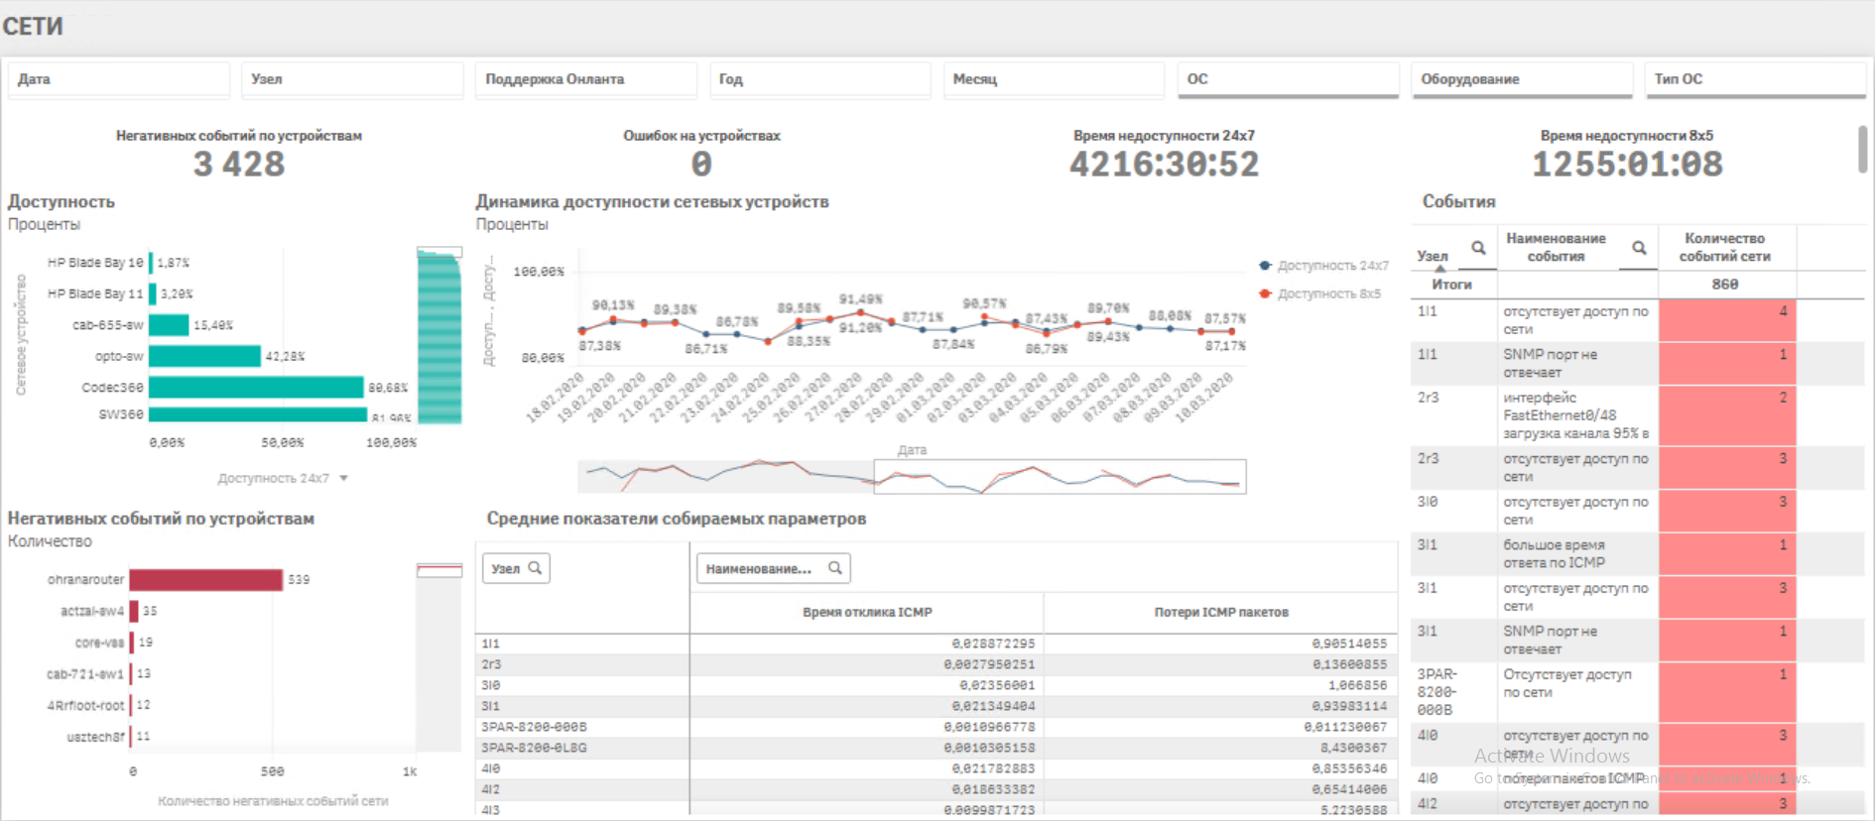Select the cab-655-sw availability bar
1875x821 pixels.
[169, 324]
